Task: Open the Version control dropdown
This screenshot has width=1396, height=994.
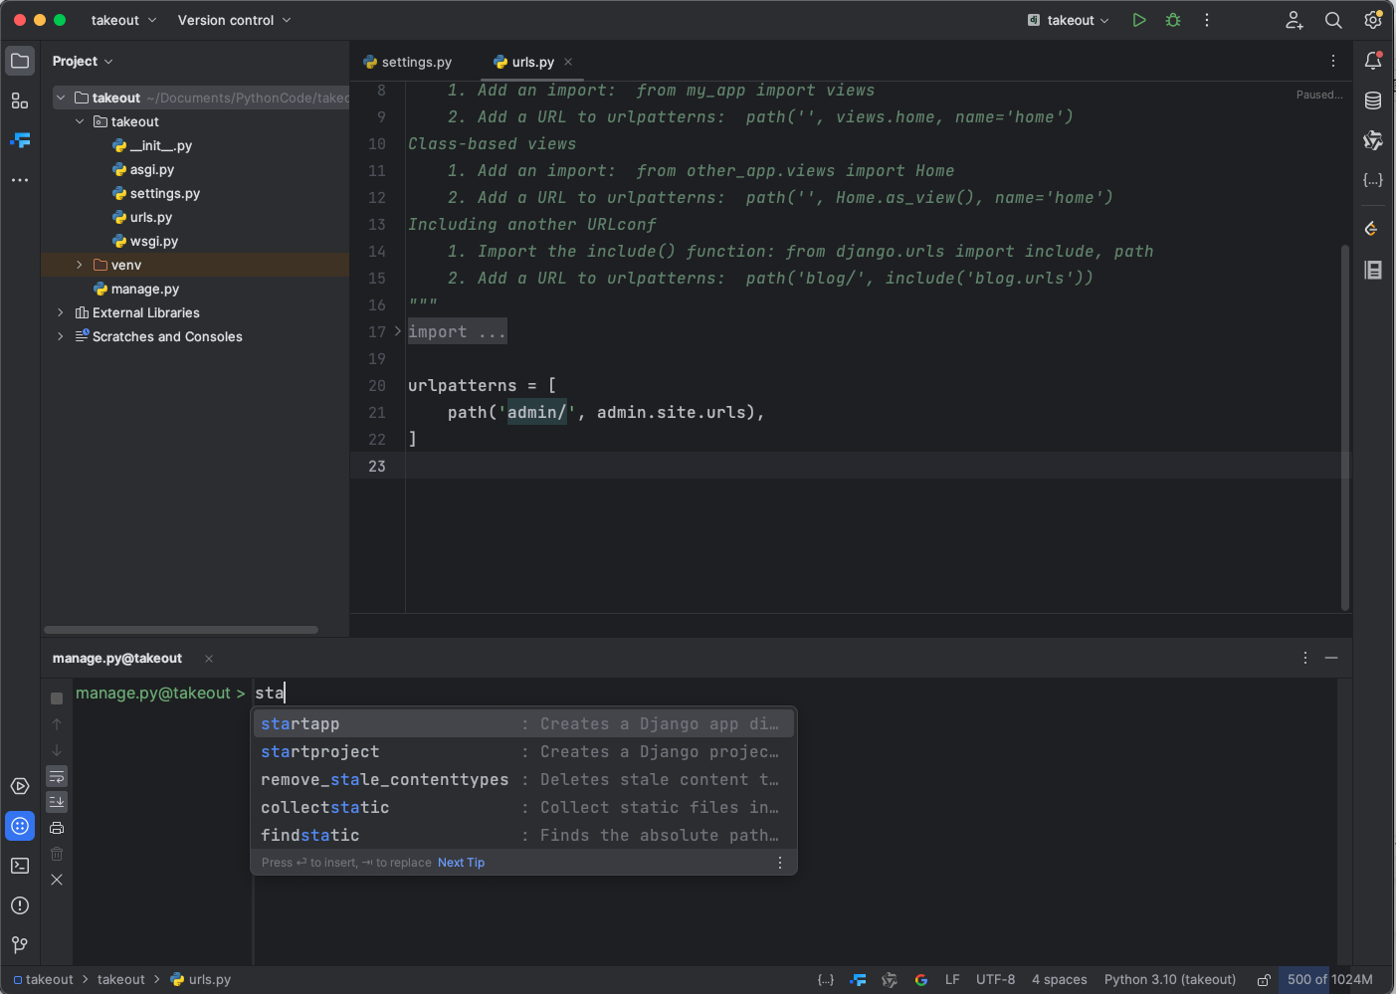Action: coord(234,20)
